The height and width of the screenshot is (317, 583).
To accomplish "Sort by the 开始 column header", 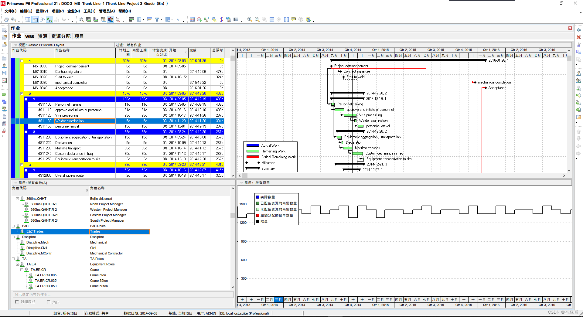I will 179,53.
